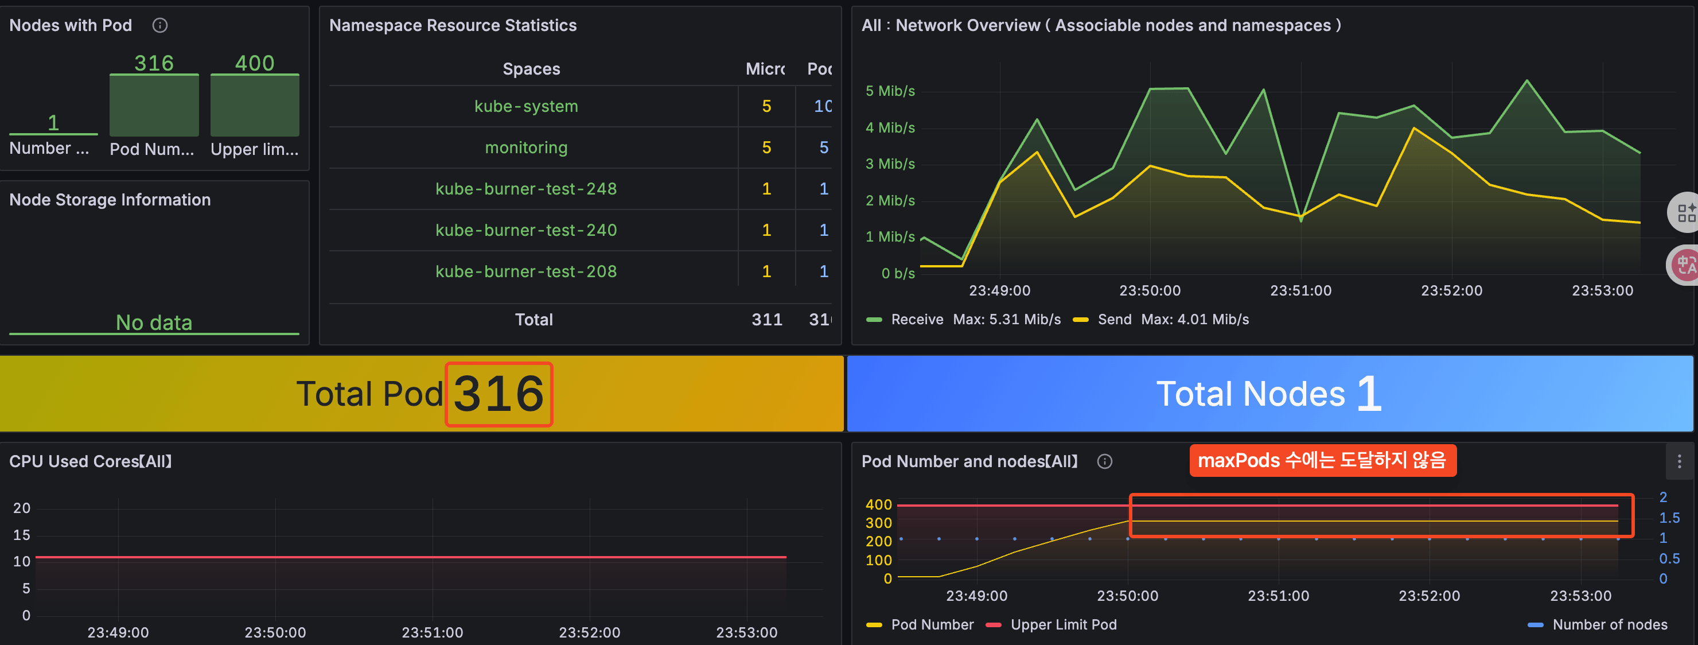Click info icon beside Pod Number and nodes
The height and width of the screenshot is (645, 1698).
tap(1104, 461)
